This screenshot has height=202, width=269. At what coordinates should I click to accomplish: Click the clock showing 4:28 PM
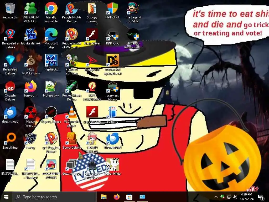coord(246,197)
